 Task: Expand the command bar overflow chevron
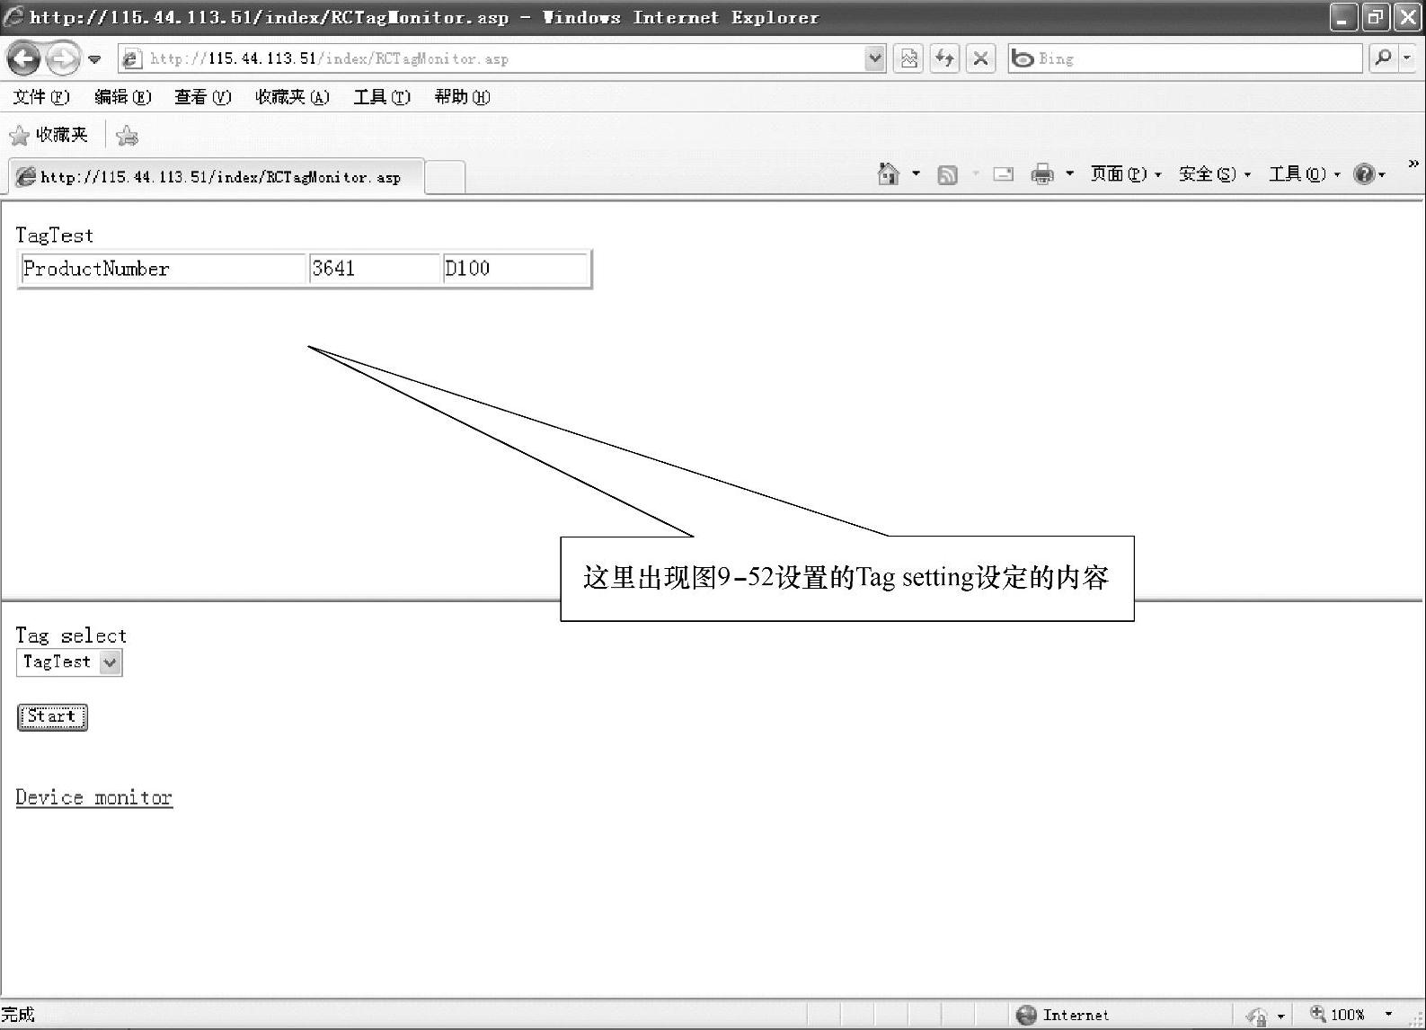tap(1413, 164)
